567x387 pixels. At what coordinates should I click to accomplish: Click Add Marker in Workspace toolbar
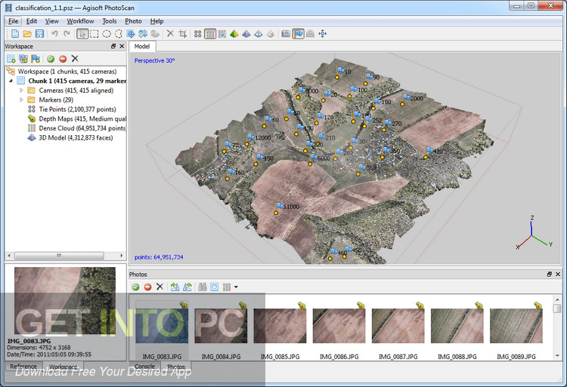click(36, 58)
